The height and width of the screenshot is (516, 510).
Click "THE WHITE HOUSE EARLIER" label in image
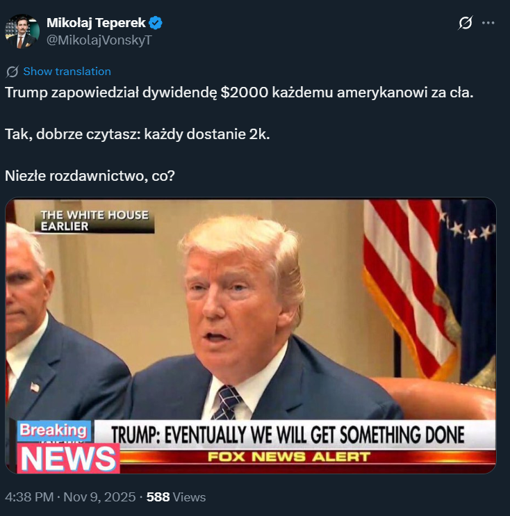point(94,221)
